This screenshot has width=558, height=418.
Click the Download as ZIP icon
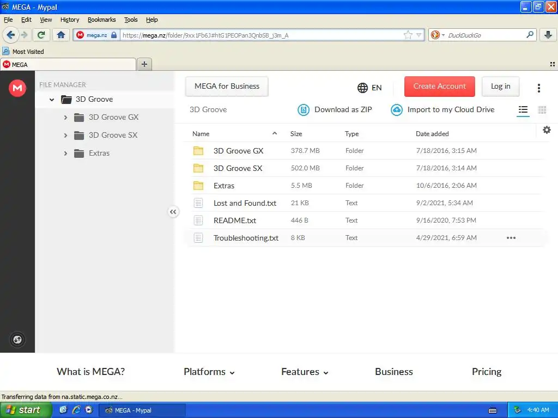click(303, 110)
